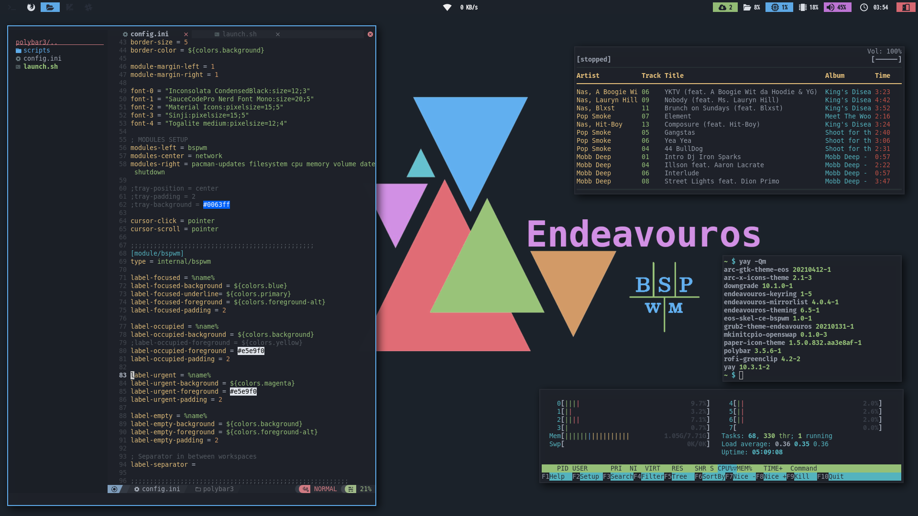The image size is (918, 516).
Task: Click the Vol: 100% indicator in music player
Action: click(885, 51)
